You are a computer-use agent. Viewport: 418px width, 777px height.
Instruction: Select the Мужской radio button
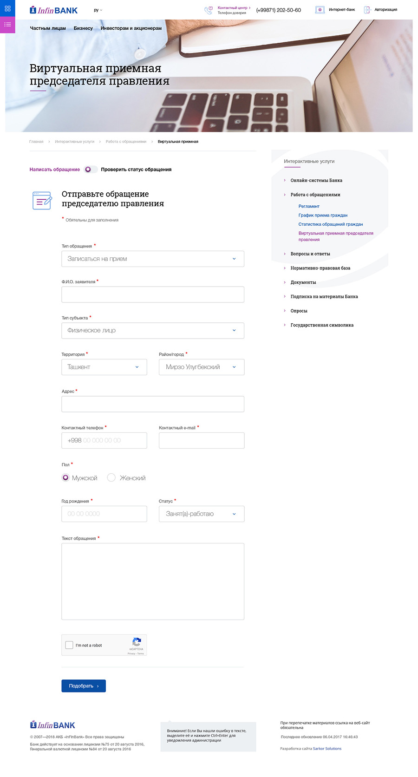point(65,477)
